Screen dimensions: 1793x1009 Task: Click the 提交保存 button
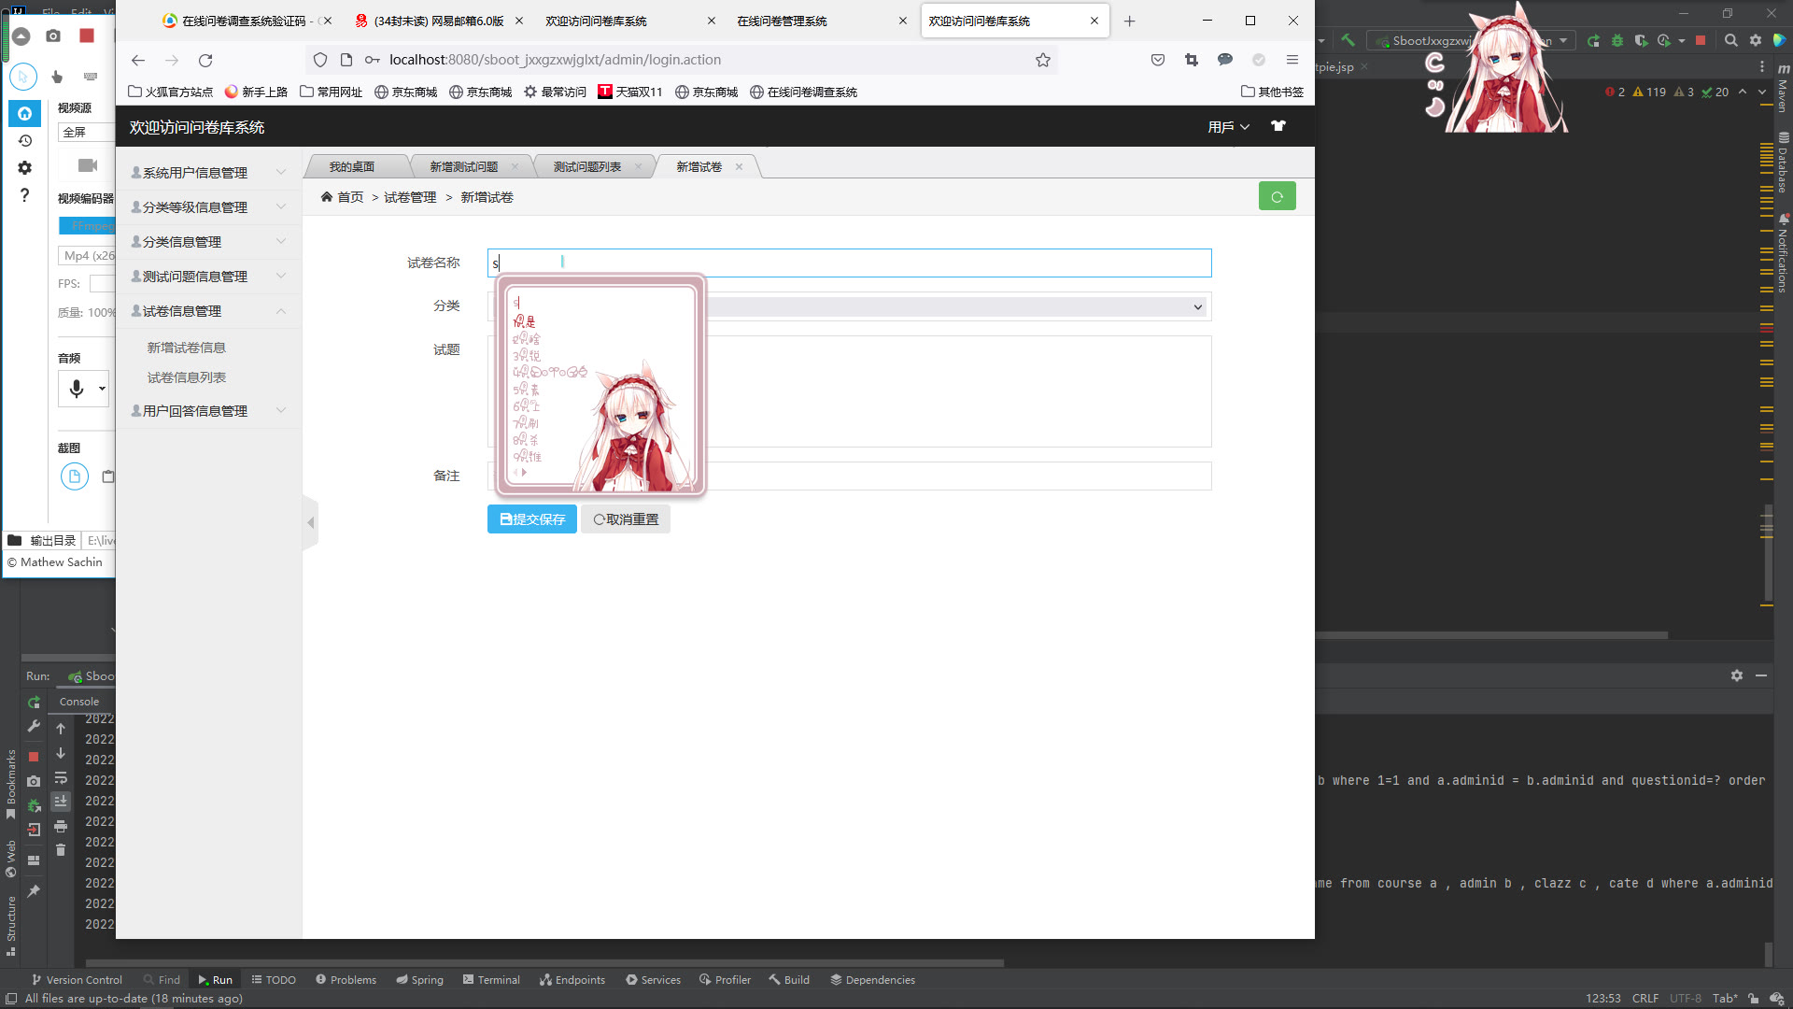532,519
